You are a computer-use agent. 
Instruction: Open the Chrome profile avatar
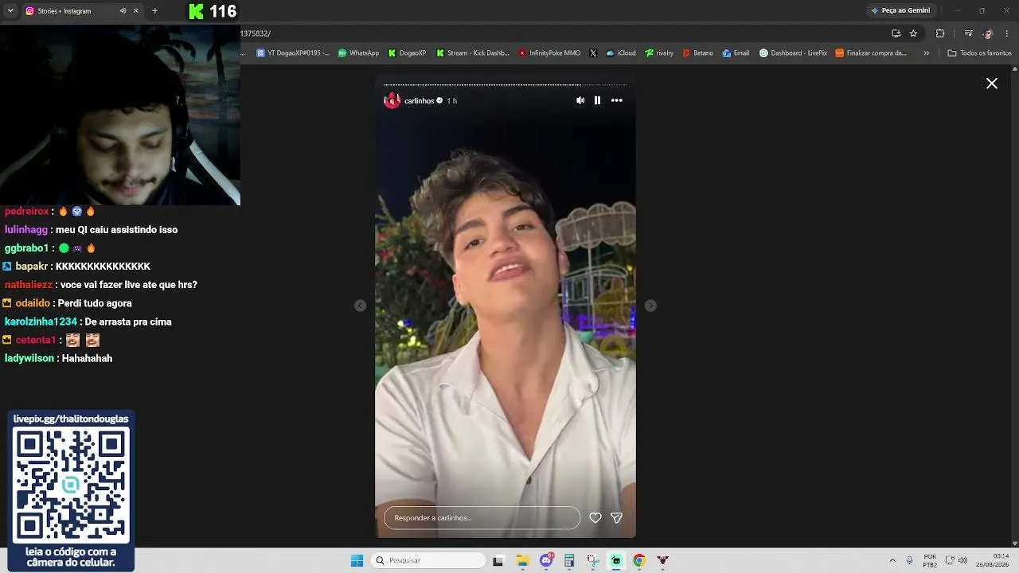tap(988, 33)
